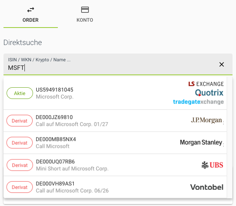
Task: Click the LS Exchange logo
Action: click(x=206, y=84)
